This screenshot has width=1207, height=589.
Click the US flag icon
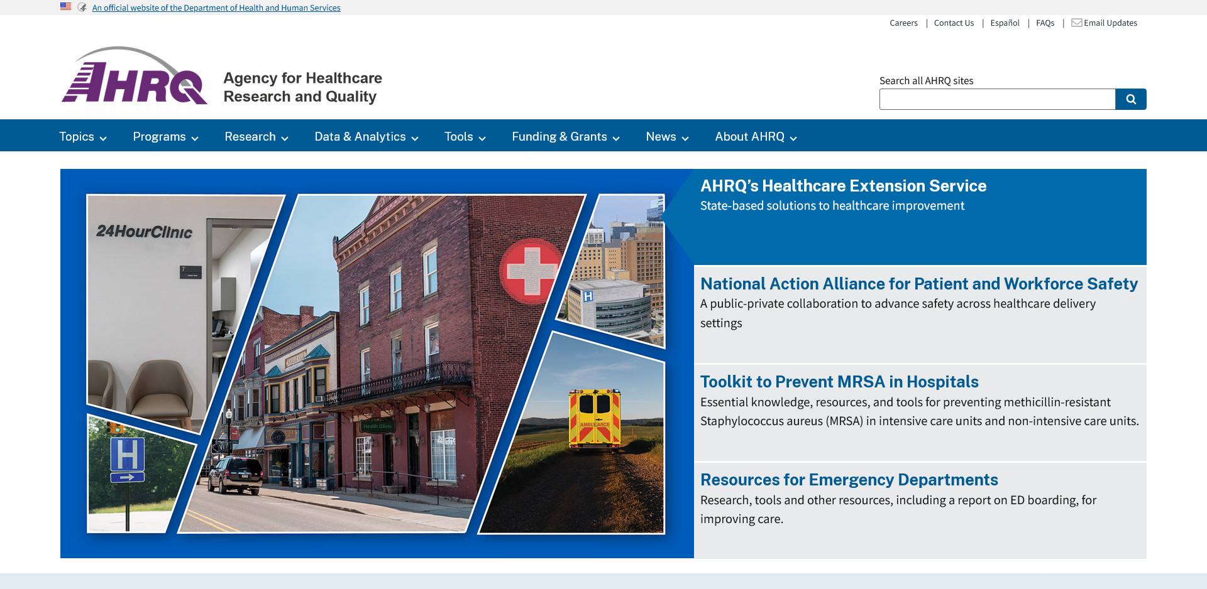(x=65, y=7)
